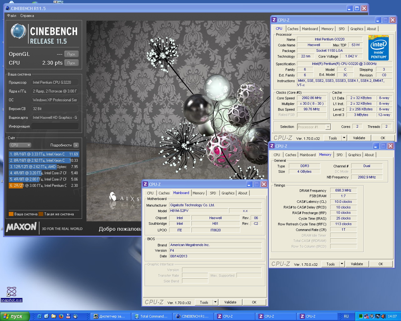Open About tab in CPU-Z Mainboard window
Screen dimensions: 401x321
pos(243,193)
